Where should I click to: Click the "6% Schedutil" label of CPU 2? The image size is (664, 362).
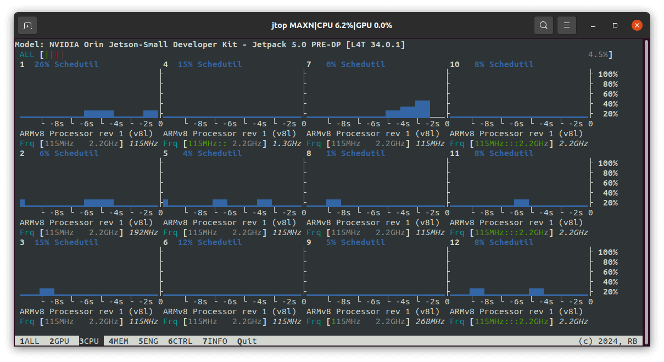(69, 153)
